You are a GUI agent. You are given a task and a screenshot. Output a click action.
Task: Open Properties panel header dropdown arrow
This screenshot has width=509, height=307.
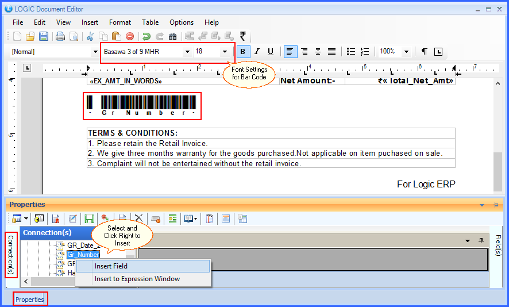[482, 205]
